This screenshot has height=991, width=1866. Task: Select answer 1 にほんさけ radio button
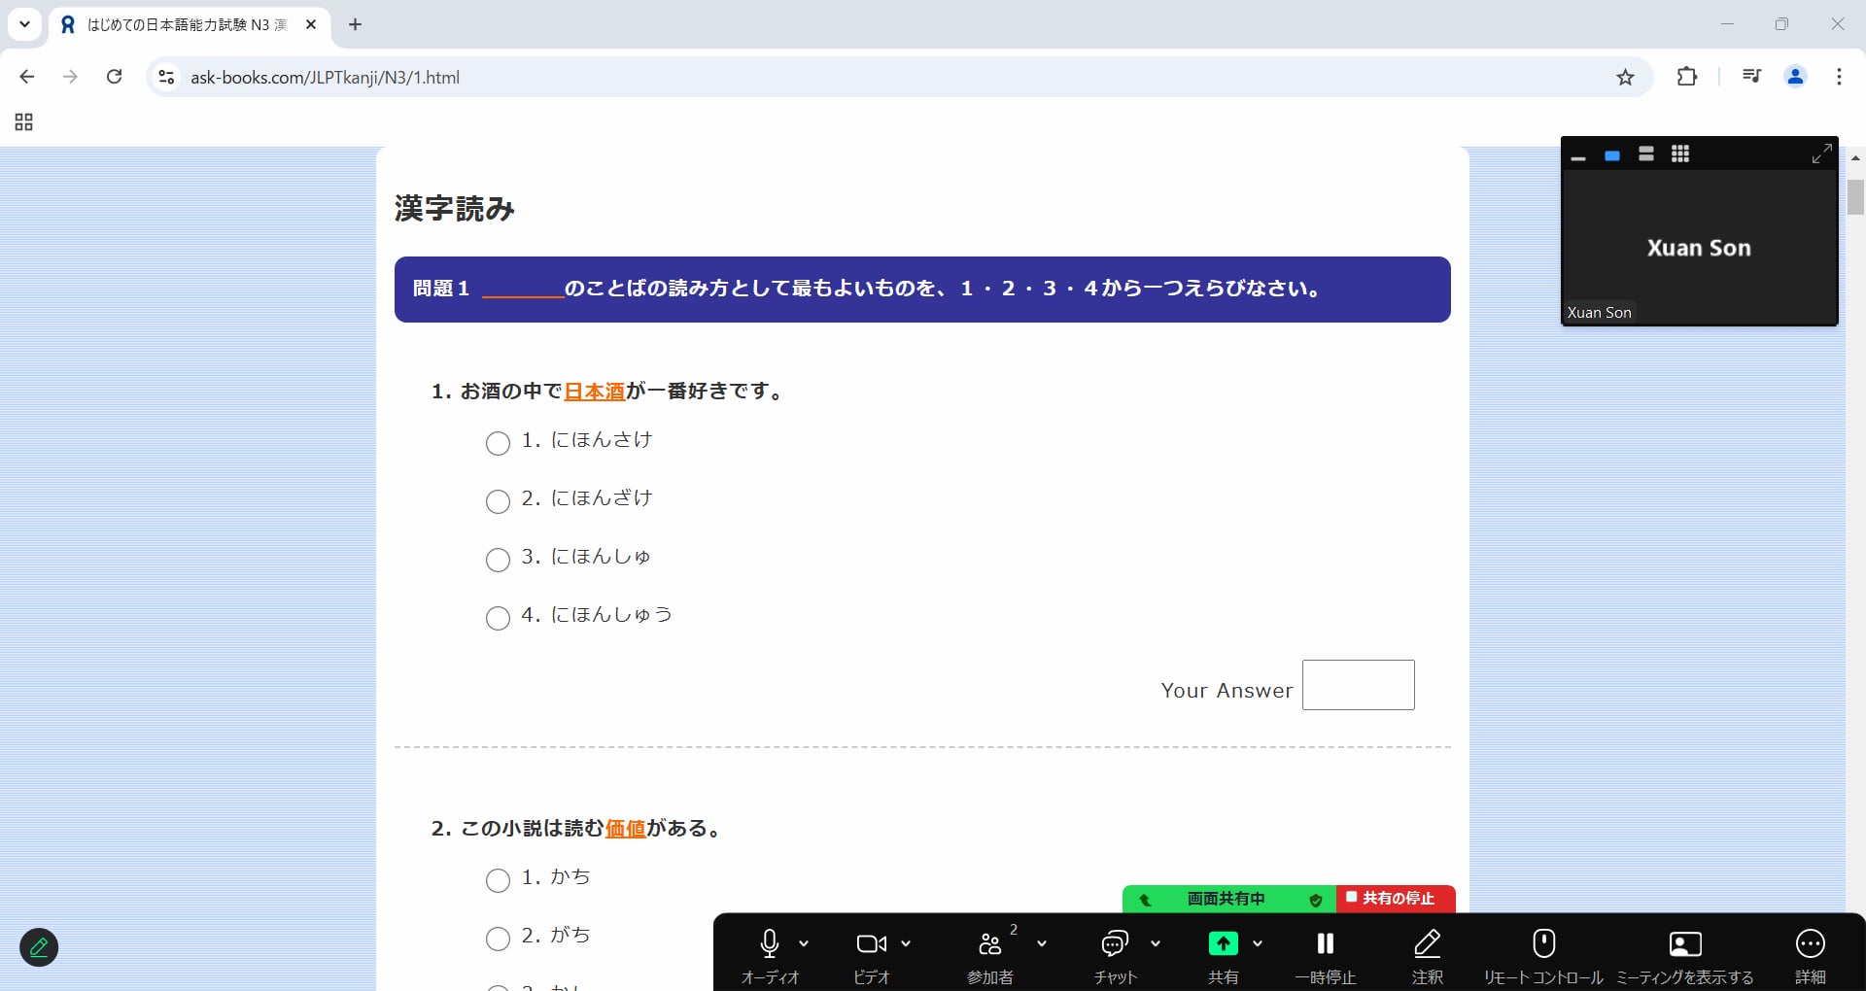coord(498,444)
